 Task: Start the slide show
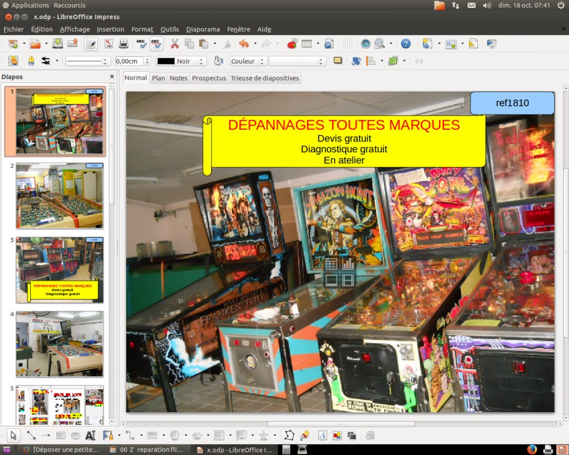[492, 44]
